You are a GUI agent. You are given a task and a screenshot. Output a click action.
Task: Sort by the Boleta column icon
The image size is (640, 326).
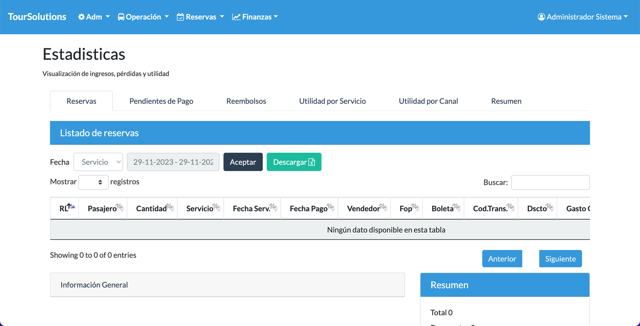456,207
